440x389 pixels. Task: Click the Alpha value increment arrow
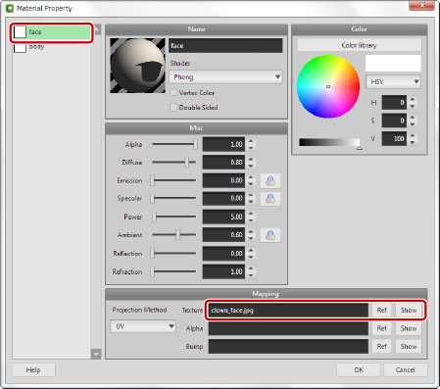[251, 141]
